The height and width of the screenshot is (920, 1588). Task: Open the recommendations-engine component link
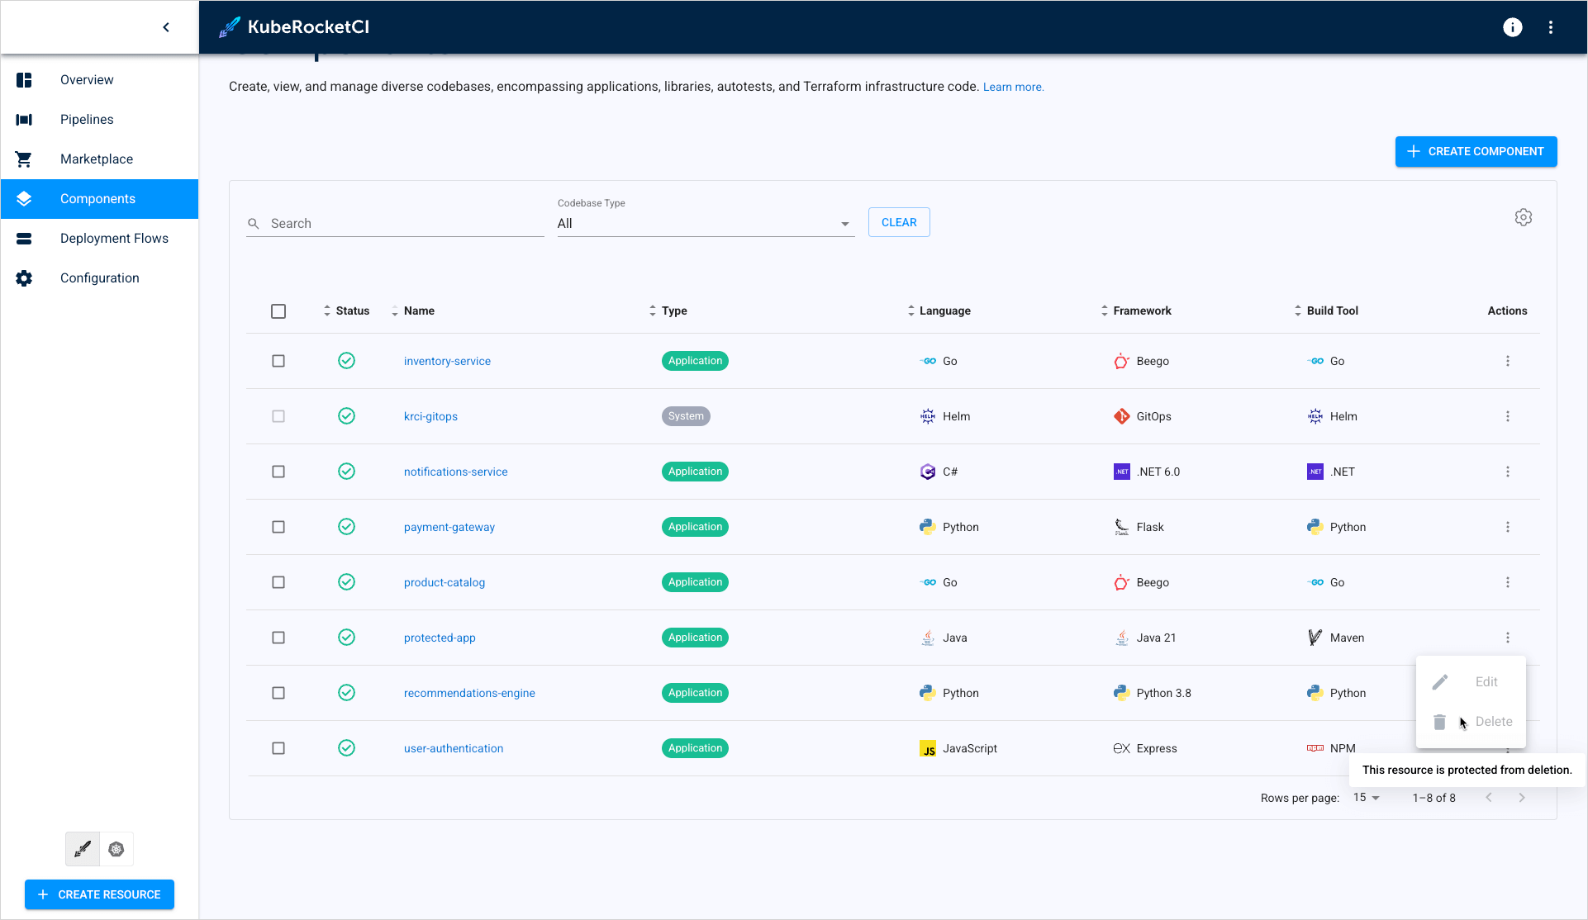[x=469, y=693]
